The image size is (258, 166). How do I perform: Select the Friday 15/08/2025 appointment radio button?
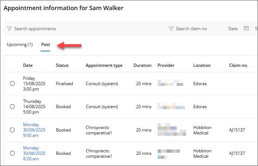tap(13, 84)
